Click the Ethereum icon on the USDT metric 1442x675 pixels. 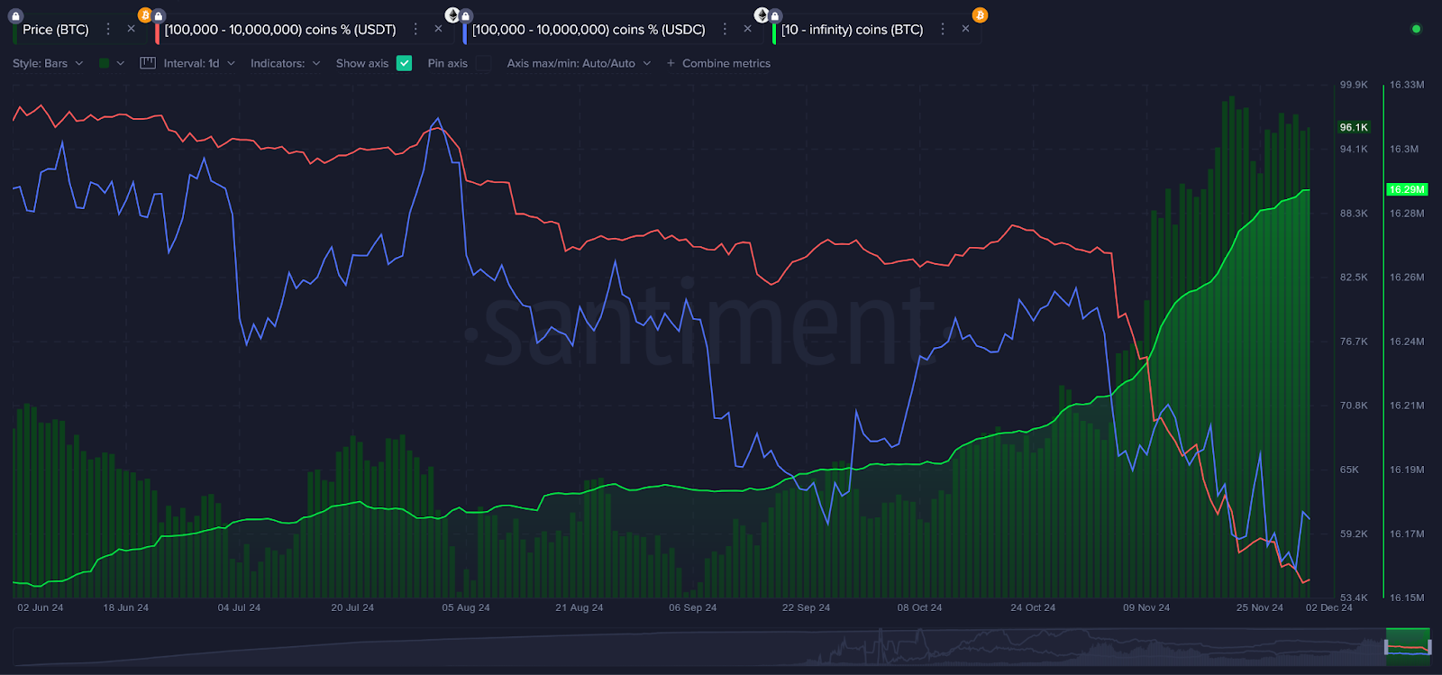click(452, 15)
